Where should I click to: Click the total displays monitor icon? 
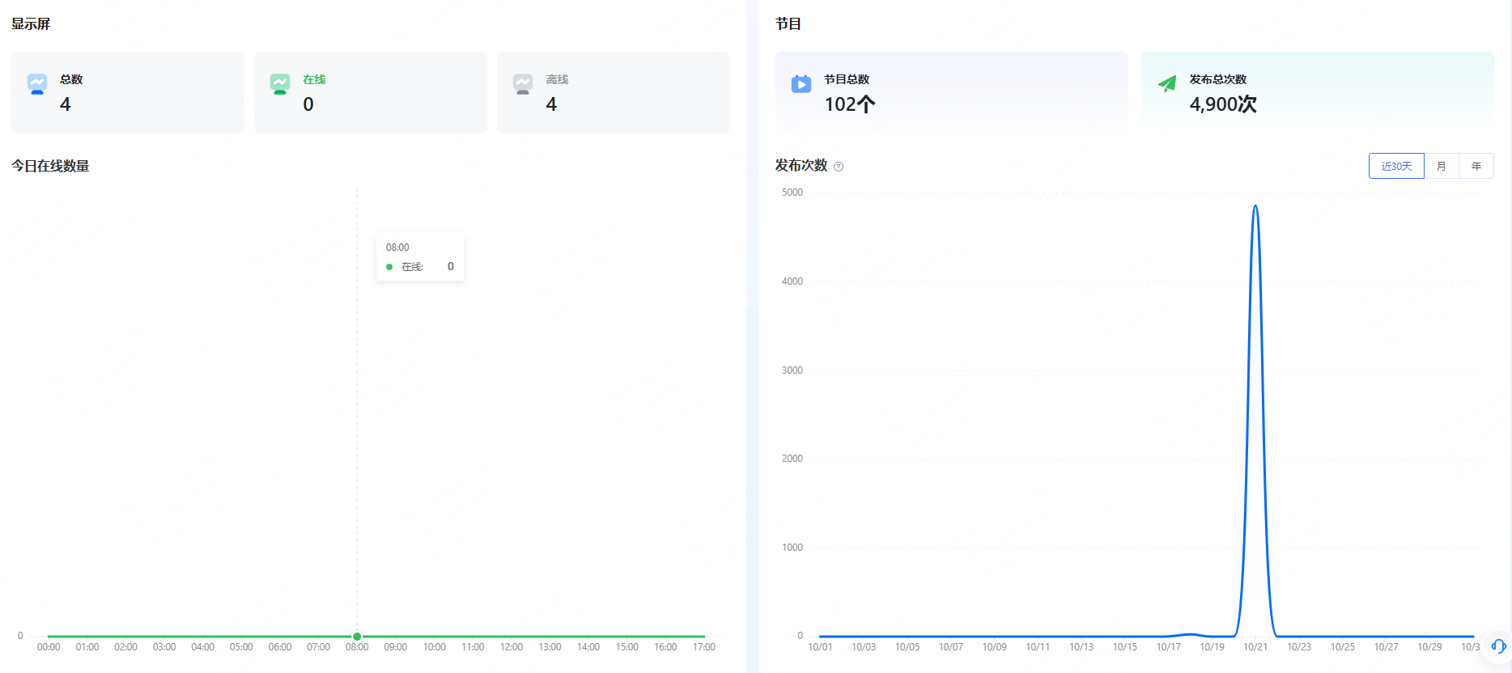tap(37, 84)
